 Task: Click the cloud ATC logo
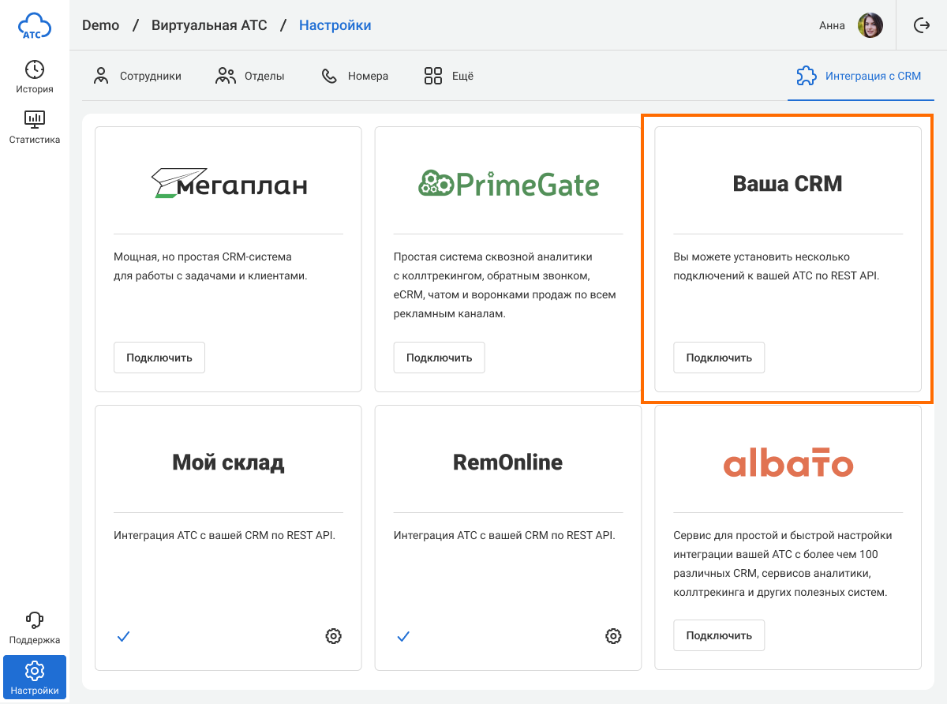pyautogui.click(x=35, y=25)
